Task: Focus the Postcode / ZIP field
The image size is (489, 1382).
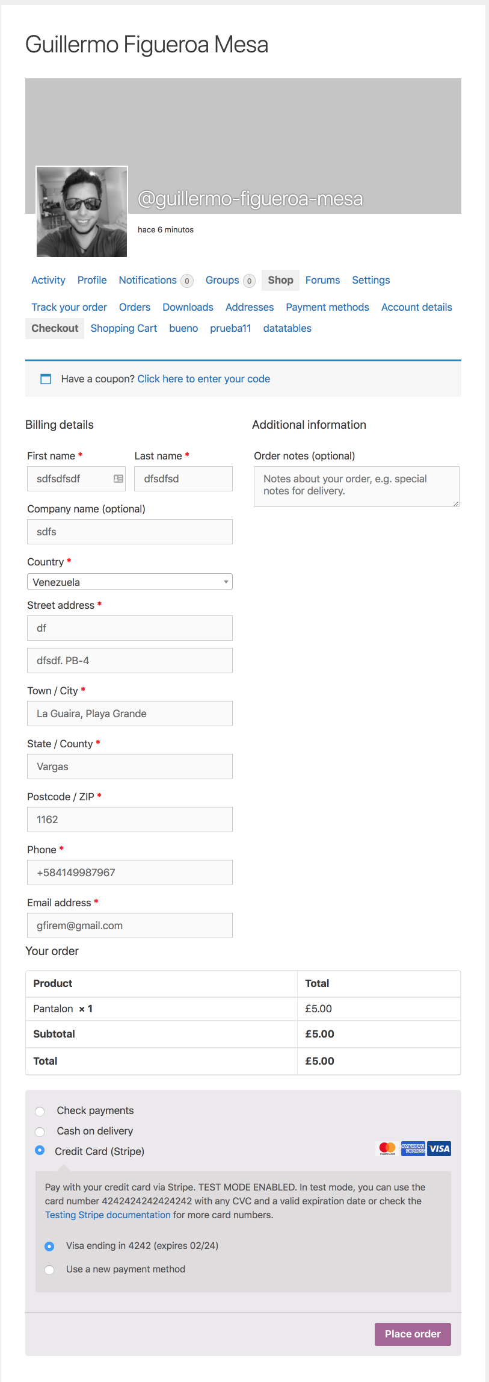Action: [130, 820]
